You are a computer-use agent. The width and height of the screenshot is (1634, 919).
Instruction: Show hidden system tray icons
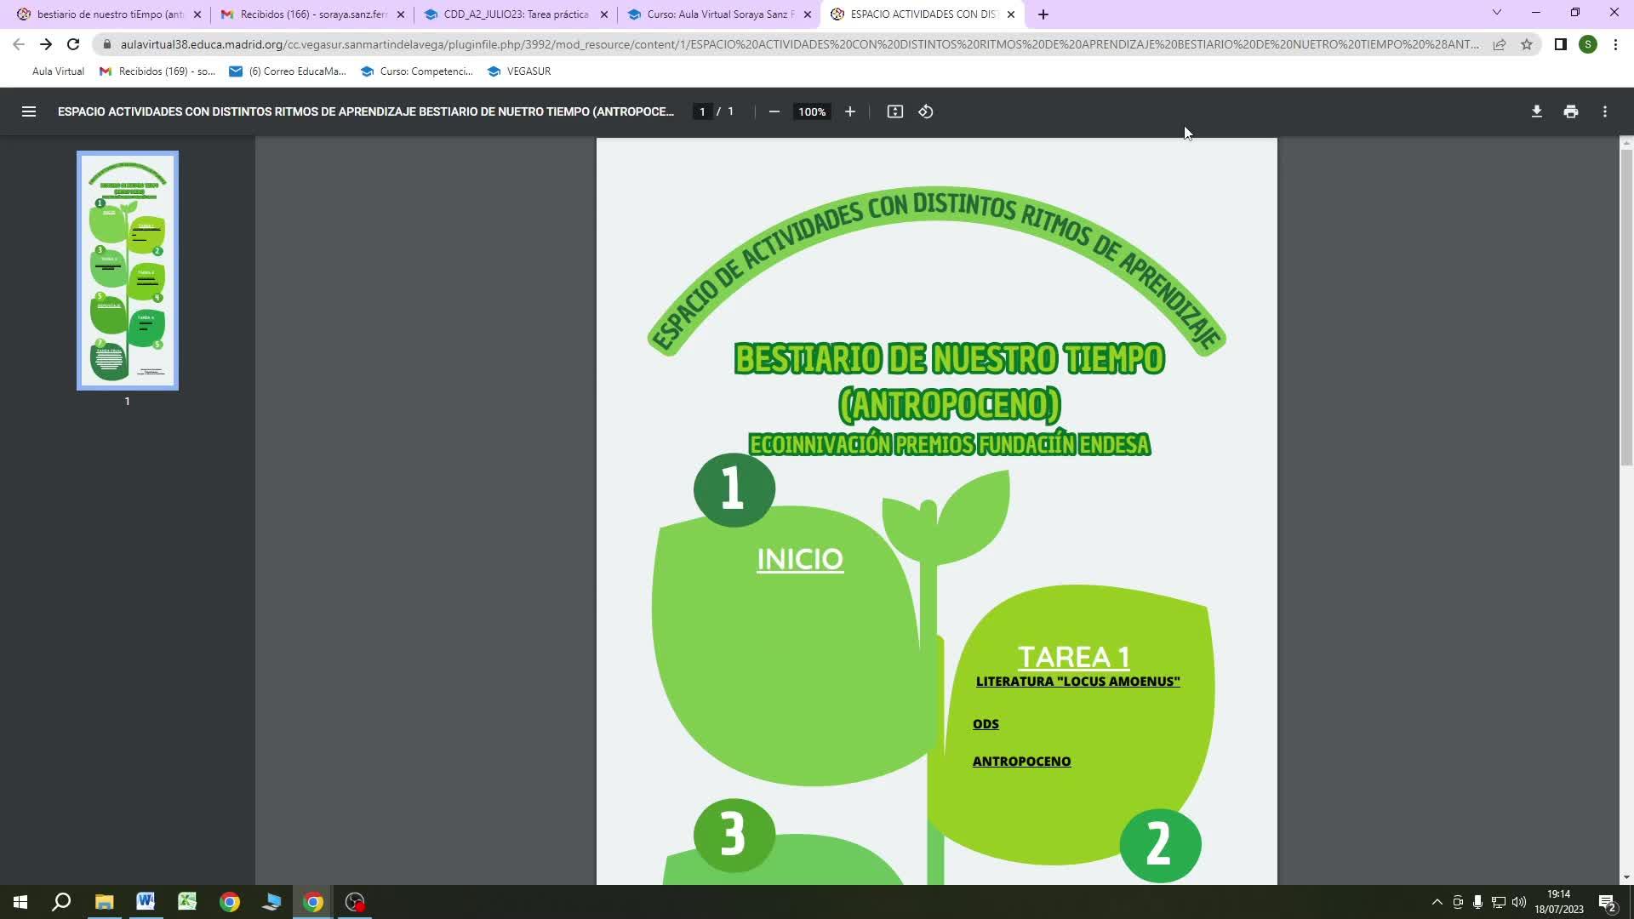[1437, 902]
